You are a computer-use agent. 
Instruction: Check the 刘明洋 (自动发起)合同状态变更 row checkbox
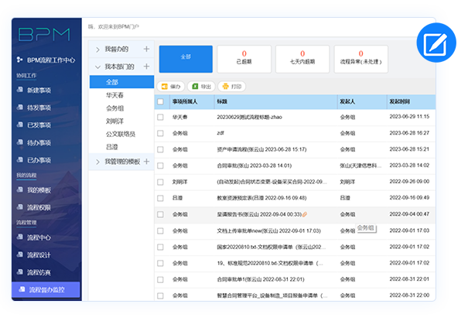click(x=160, y=182)
